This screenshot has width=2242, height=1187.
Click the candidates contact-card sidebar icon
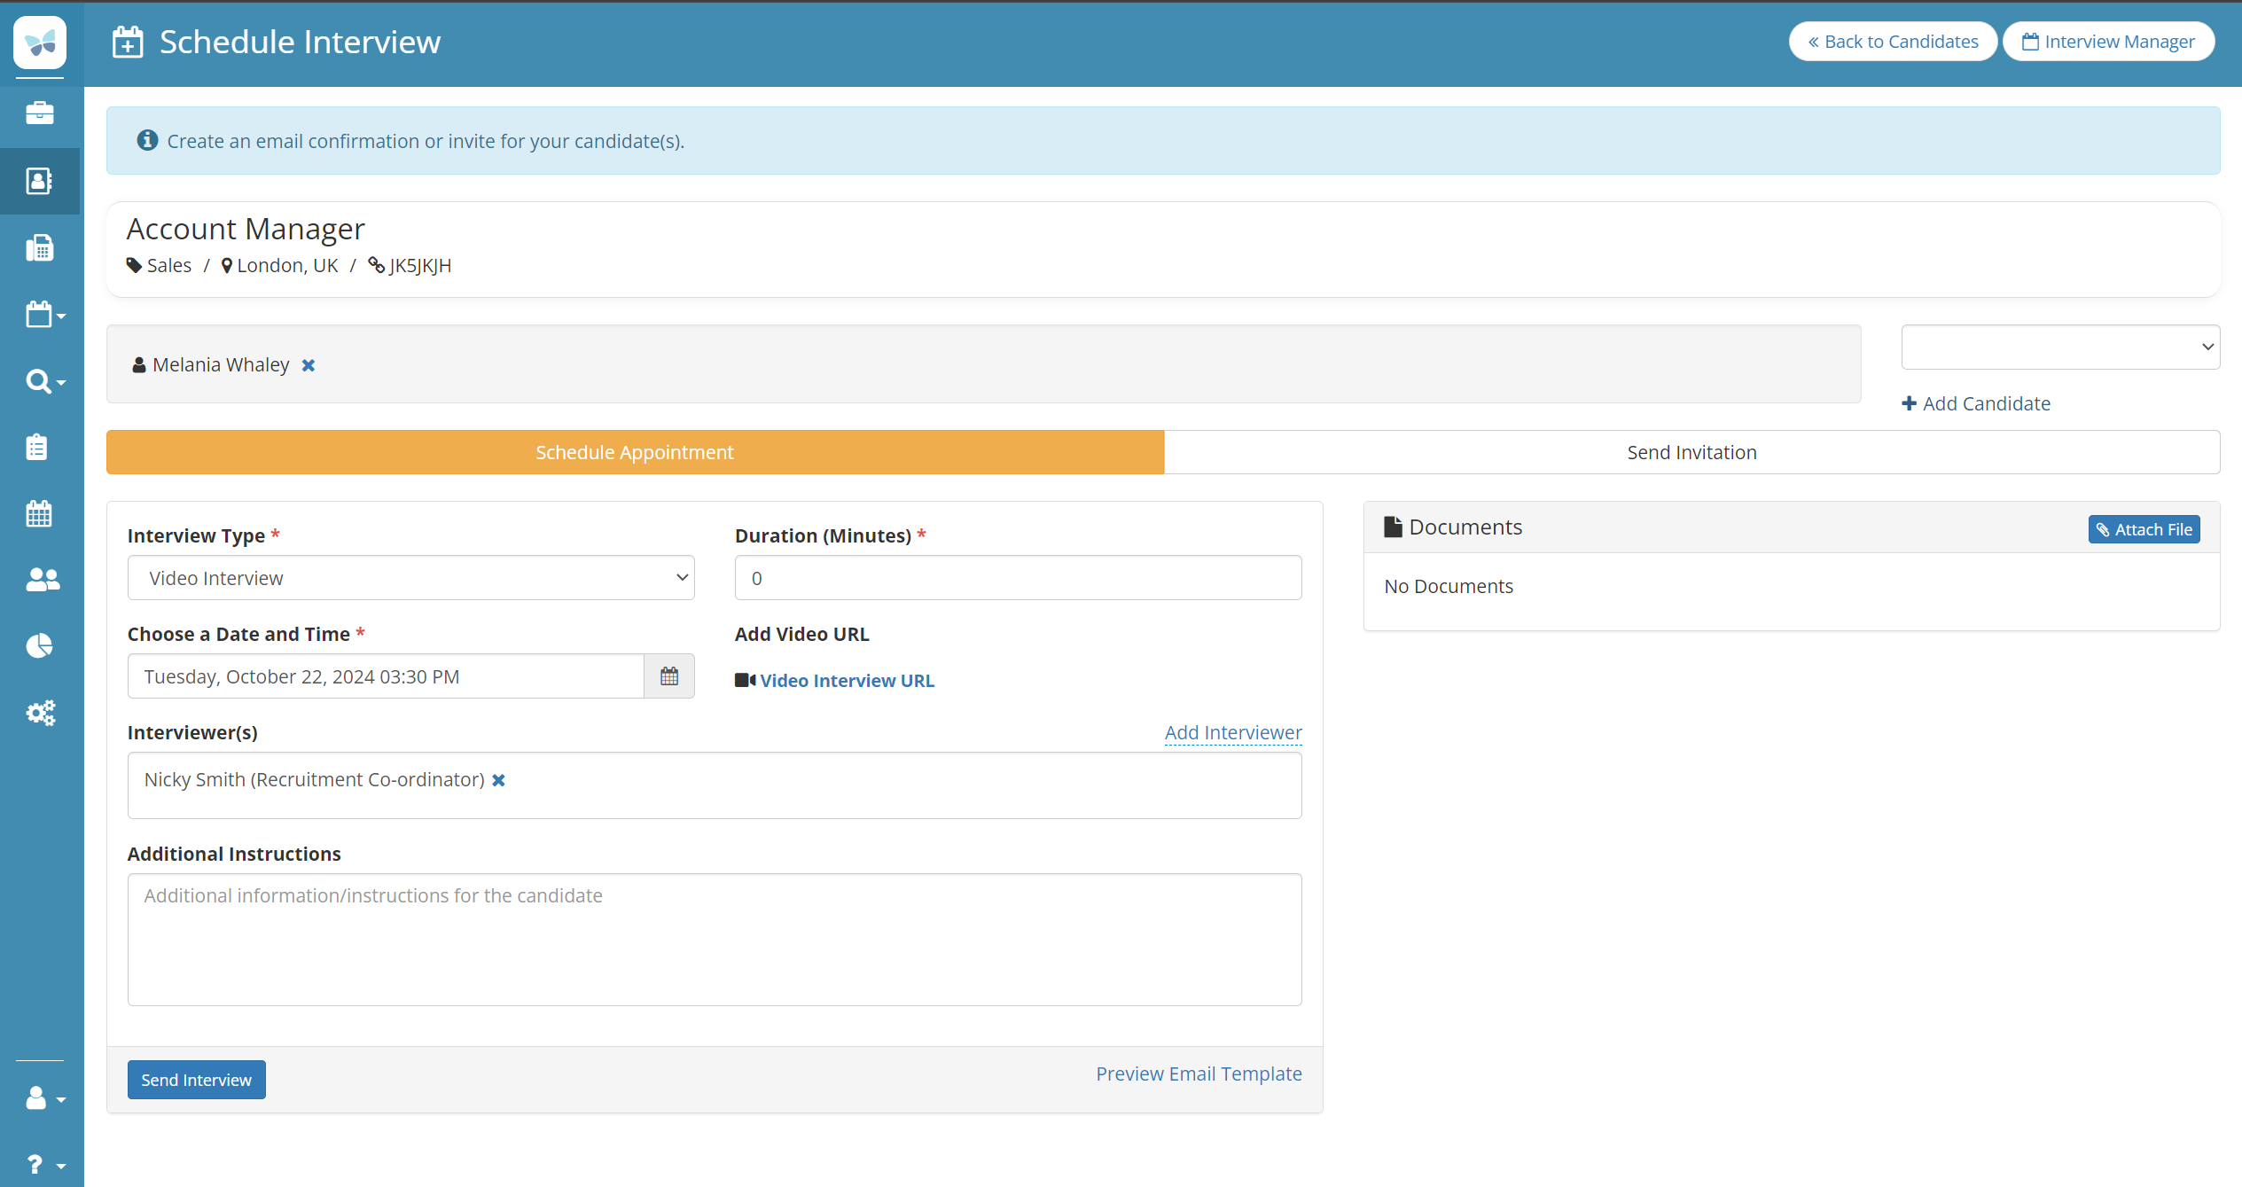click(x=40, y=181)
